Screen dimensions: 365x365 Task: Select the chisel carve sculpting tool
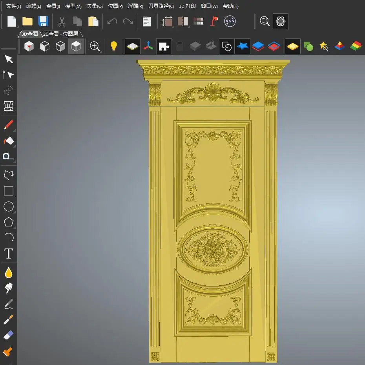coord(8,319)
